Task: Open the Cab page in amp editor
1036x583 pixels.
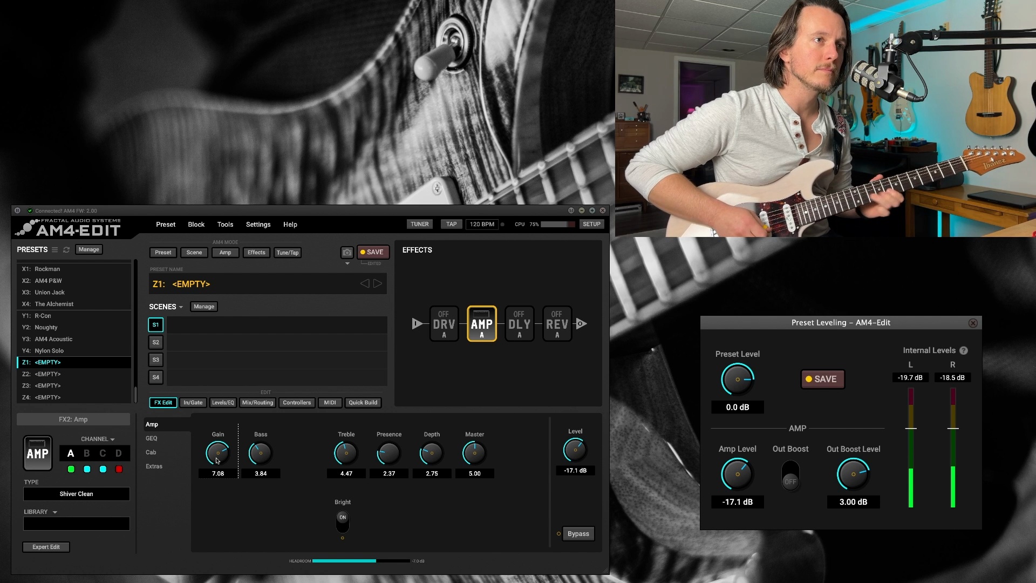Action: [x=151, y=452]
